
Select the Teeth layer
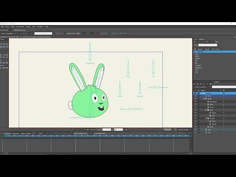coord(213,121)
